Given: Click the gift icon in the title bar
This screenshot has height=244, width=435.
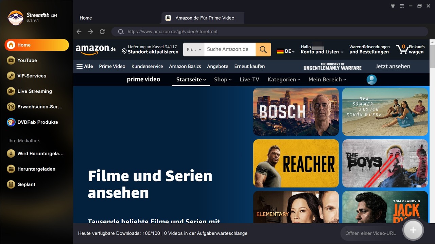Looking at the screenshot, I should 393,6.
